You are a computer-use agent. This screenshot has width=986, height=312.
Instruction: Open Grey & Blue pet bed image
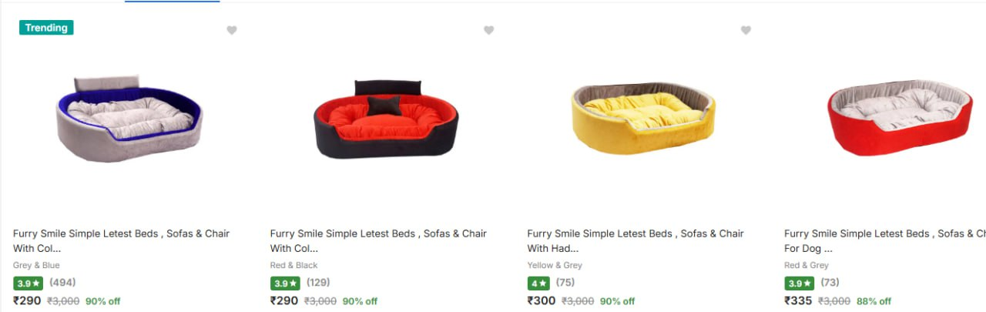(129, 119)
